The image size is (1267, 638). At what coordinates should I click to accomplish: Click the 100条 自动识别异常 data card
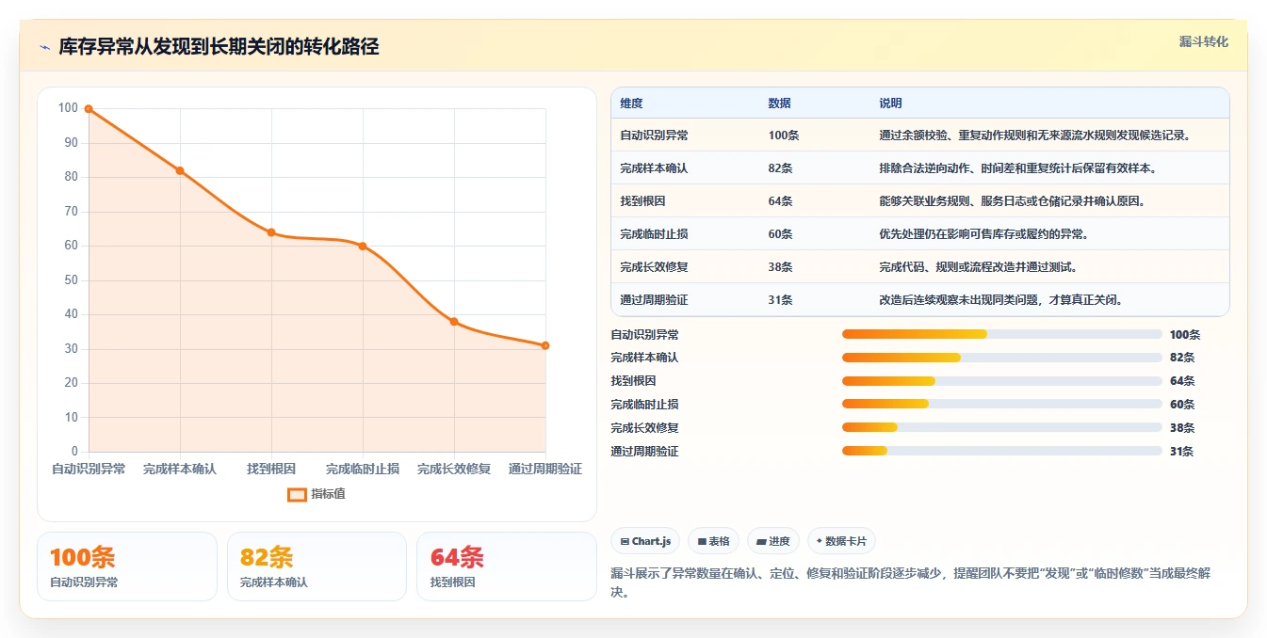[127, 566]
